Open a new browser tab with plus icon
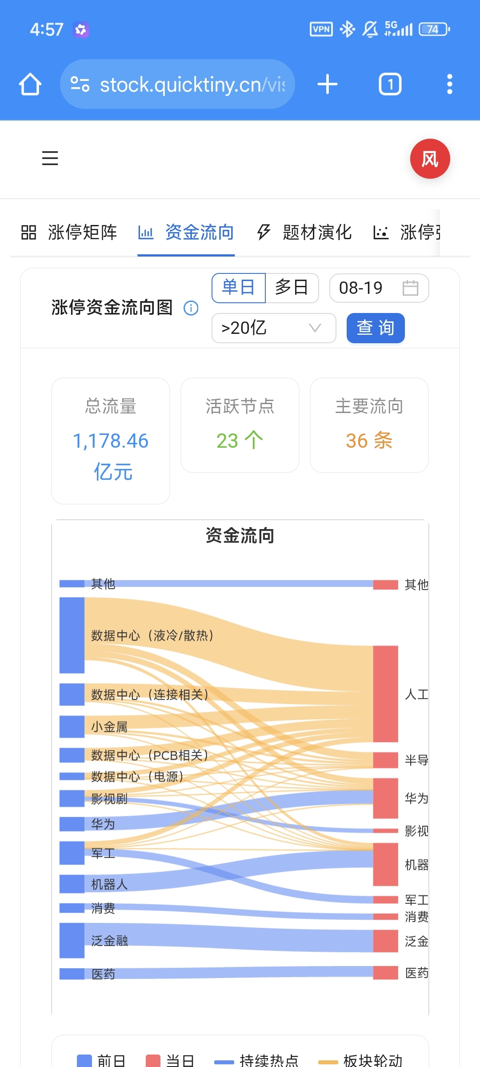 point(328,84)
